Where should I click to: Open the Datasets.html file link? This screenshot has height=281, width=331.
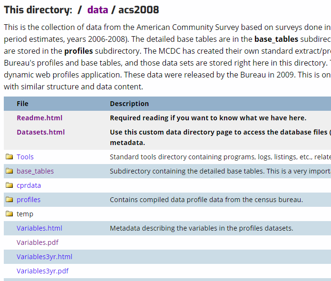(x=40, y=132)
